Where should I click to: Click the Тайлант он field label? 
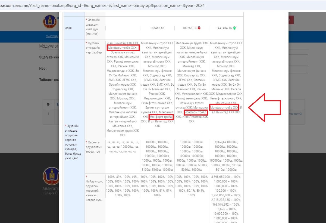pos(49,80)
